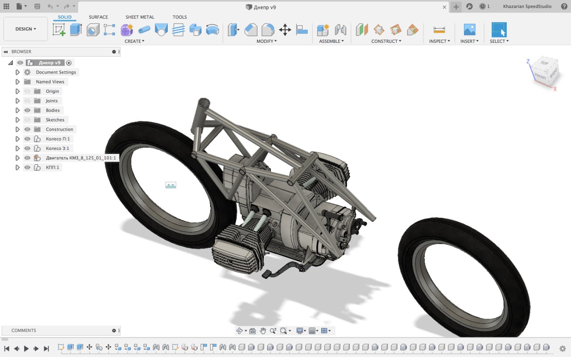
Task: Click the Press Pull tool
Action: [233, 30]
